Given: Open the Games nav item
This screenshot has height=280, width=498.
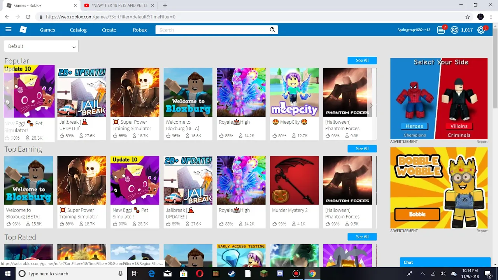Looking at the screenshot, I should coord(47,30).
